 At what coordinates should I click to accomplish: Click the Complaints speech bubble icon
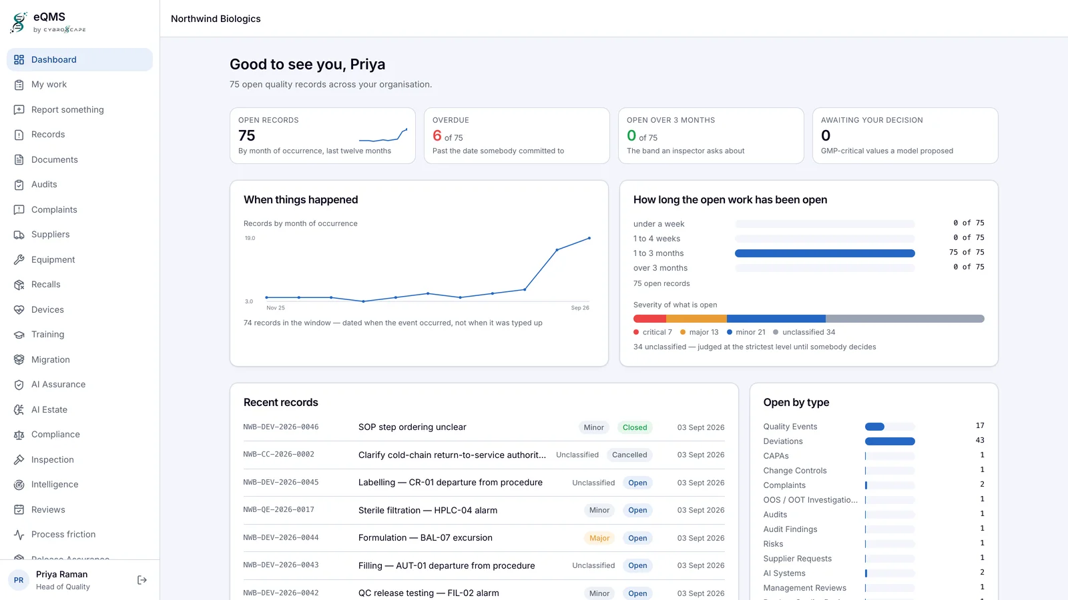coord(19,210)
